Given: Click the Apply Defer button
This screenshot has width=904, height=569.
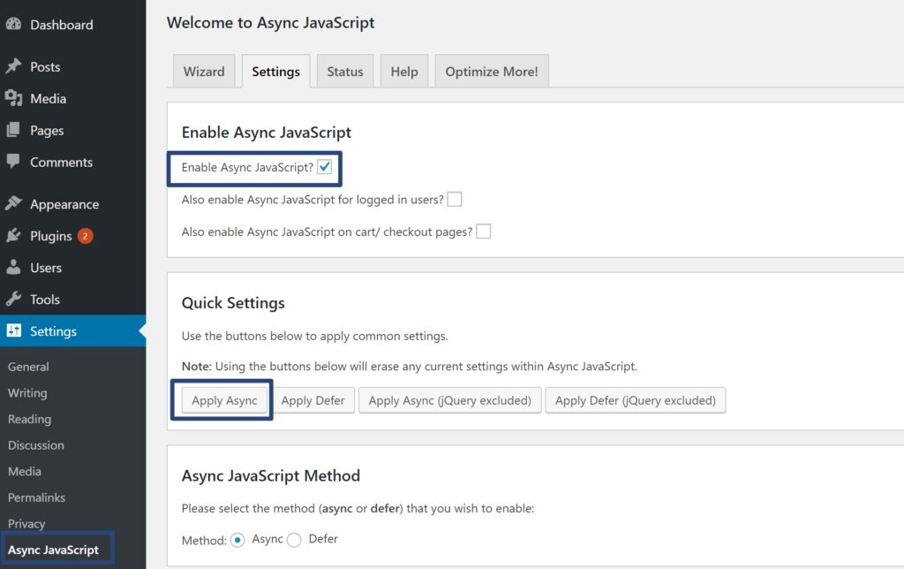Looking at the screenshot, I should click(x=313, y=400).
